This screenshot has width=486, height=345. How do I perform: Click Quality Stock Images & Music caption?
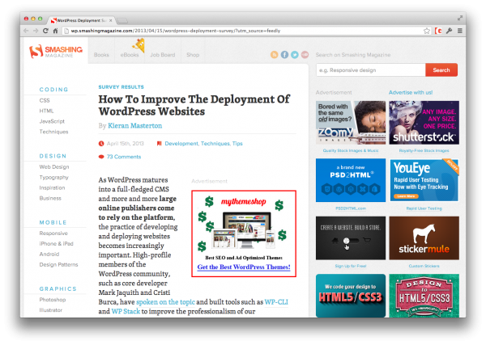pyautogui.click(x=351, y=150)
